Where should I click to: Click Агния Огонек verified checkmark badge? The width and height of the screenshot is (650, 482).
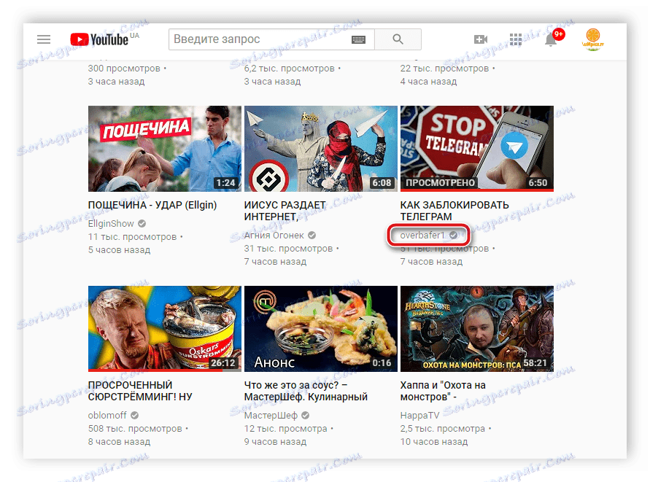pyautogui.click(x=312, y=236)
